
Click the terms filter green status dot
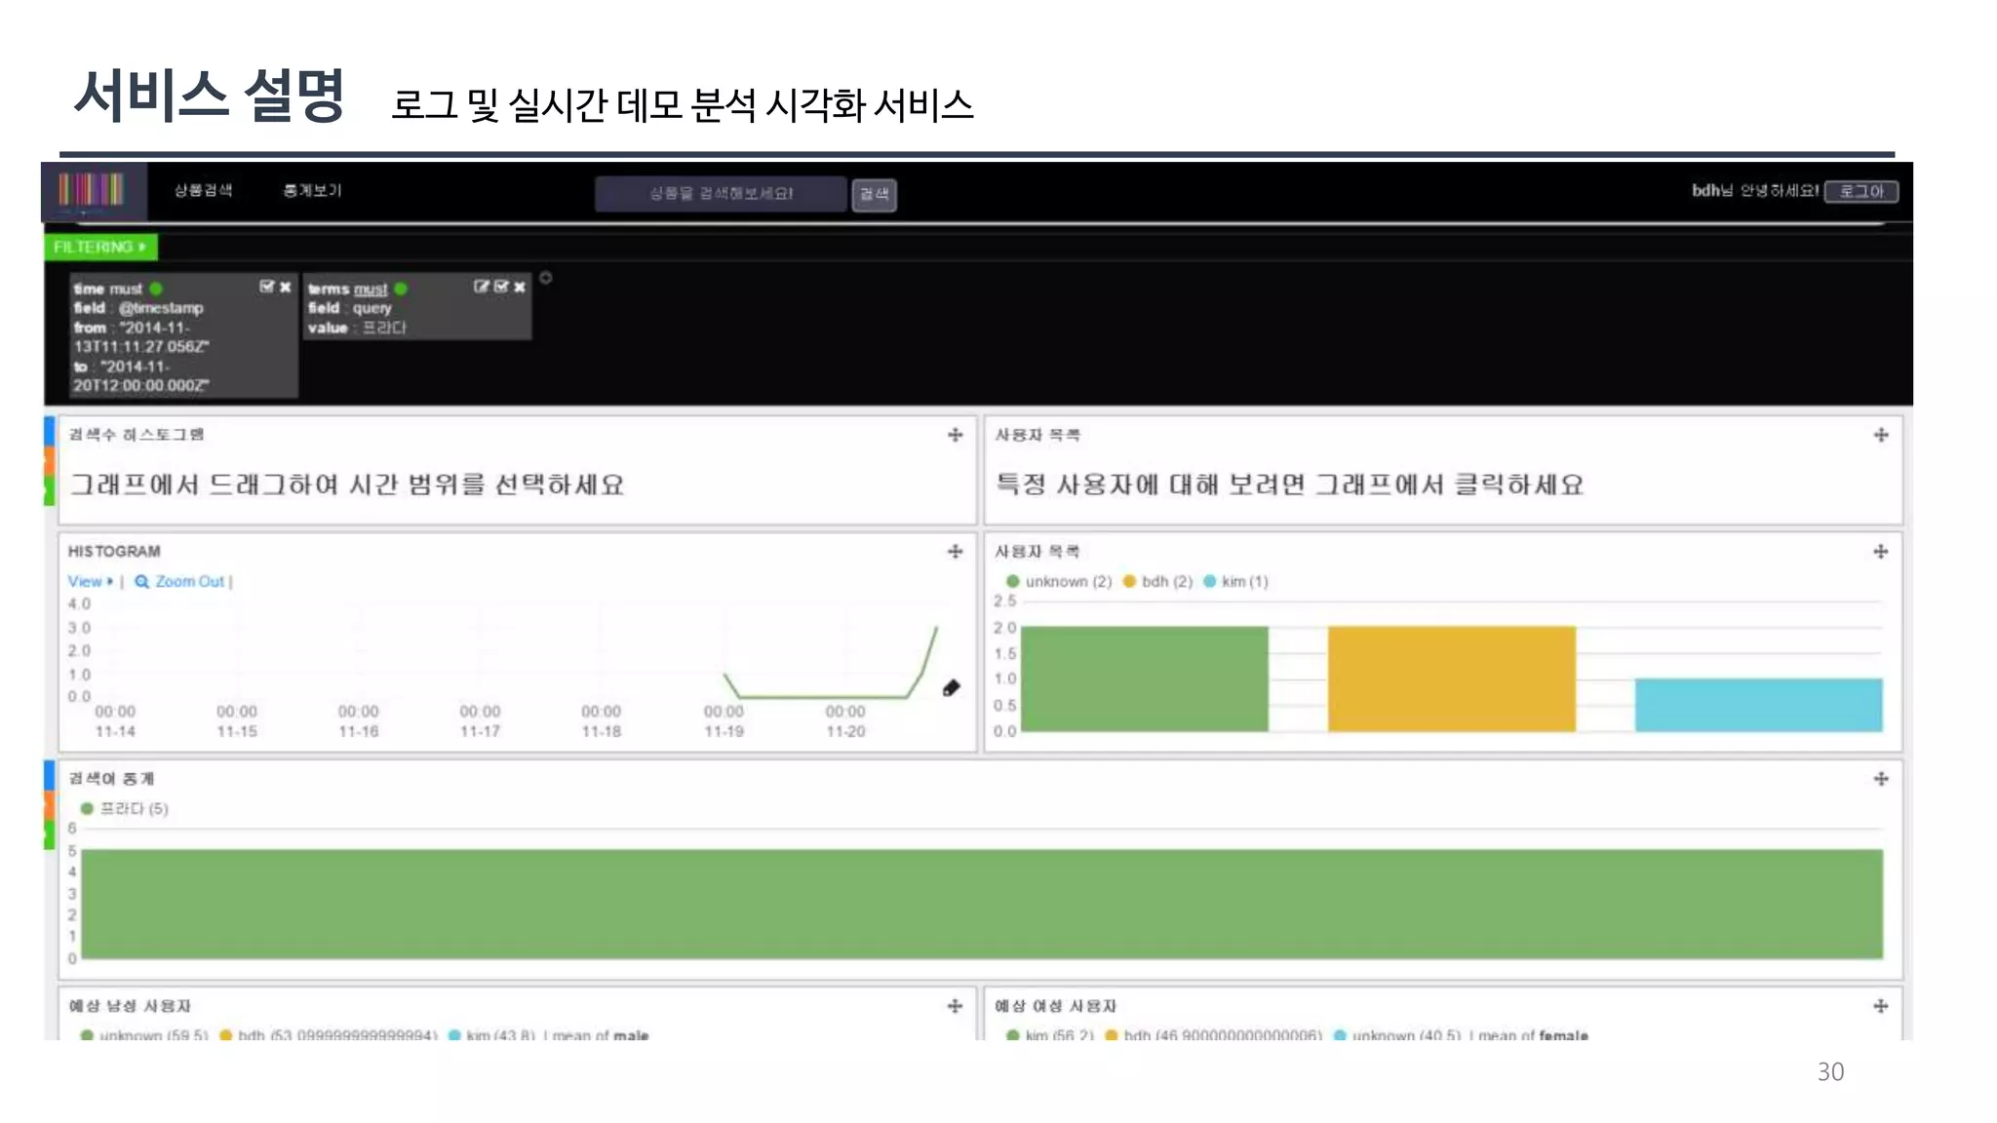click(401, 289)
